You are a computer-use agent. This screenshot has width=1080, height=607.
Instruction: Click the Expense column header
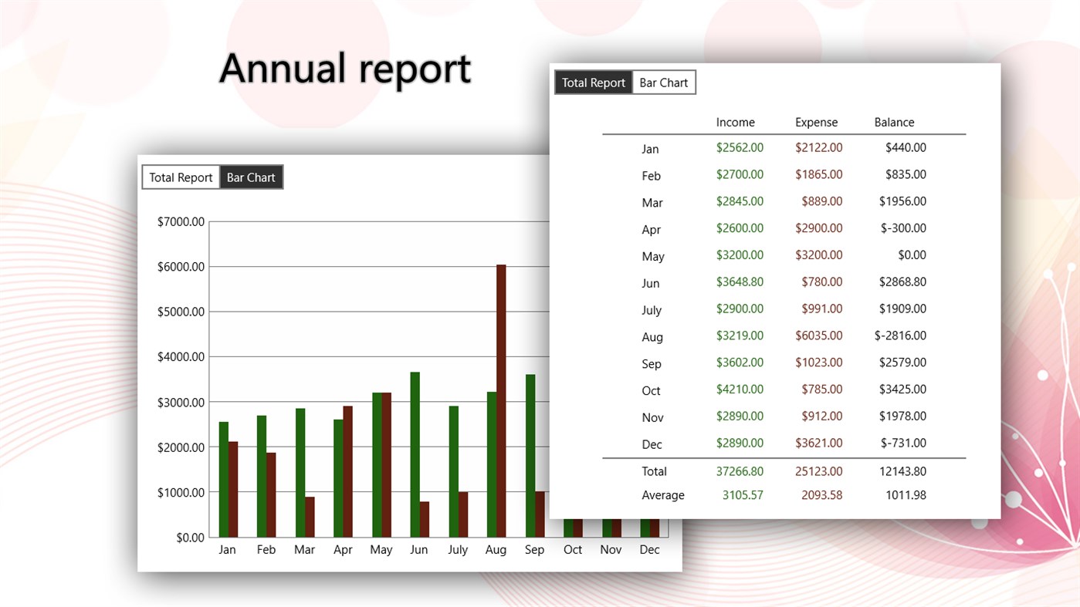click(x=817, y=122)
